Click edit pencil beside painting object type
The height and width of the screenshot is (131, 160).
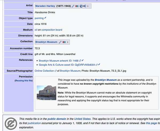45,18
